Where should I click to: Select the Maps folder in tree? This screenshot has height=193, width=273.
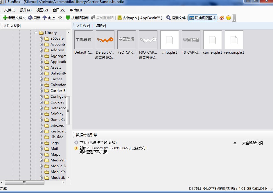tap(55, 154)
